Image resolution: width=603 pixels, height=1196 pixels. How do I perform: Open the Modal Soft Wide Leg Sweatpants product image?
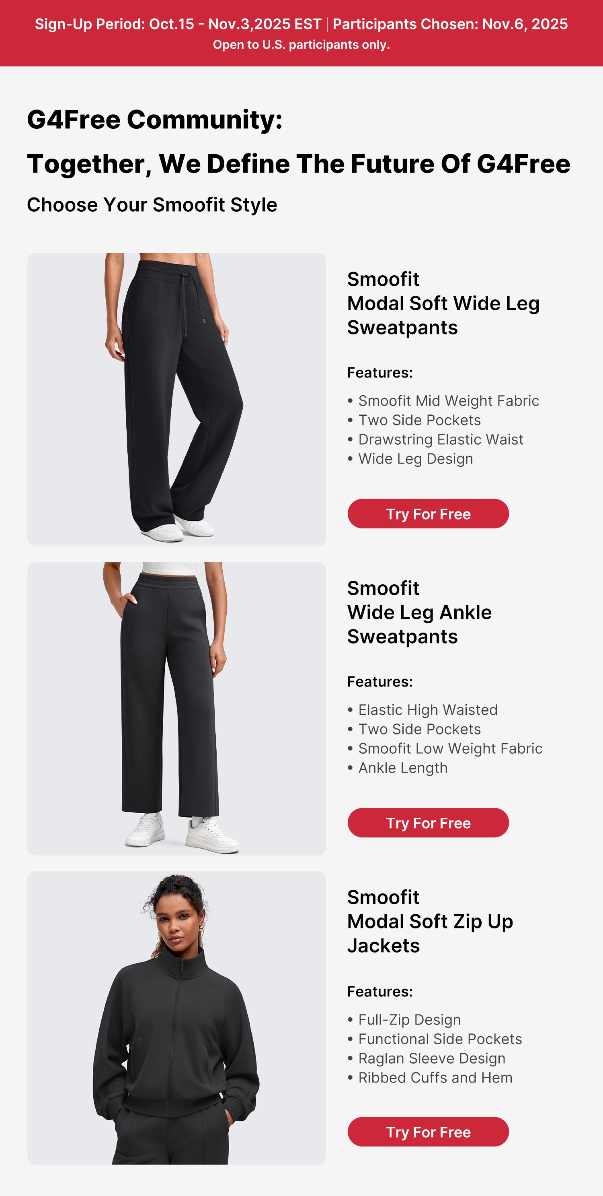click(177, 400)
